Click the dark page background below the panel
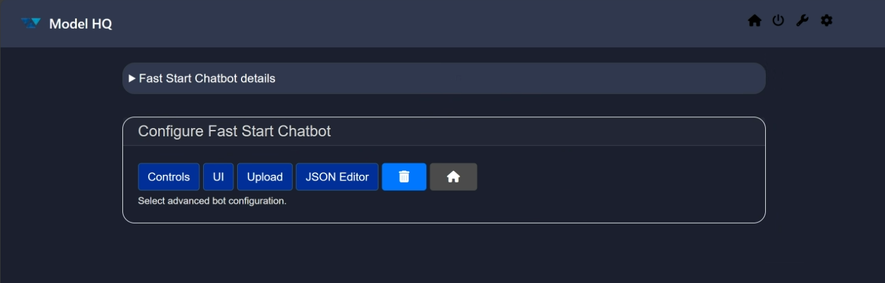The width and height of the screenshot is (885, 283). pos(442,256)
